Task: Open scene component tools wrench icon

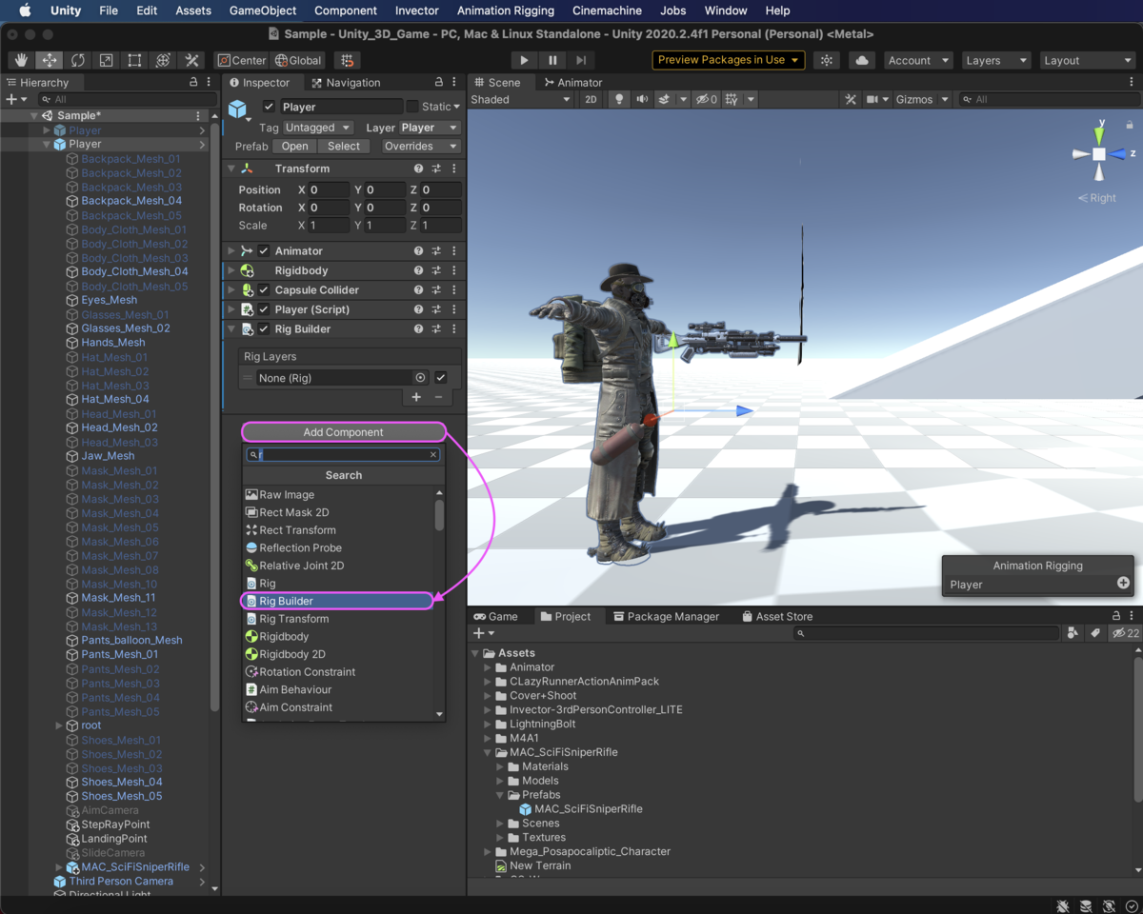Action: (851, 99)
